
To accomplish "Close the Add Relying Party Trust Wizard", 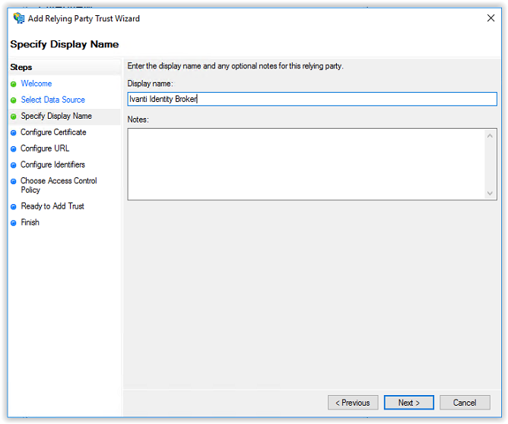I will 491,18.
